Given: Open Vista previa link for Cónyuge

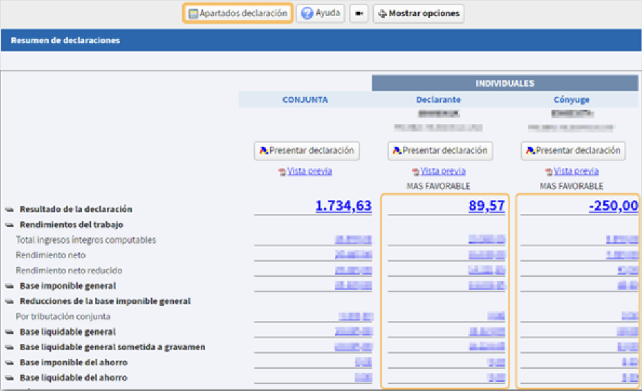Looking at the screenshot, I should [x=576, y=171].
